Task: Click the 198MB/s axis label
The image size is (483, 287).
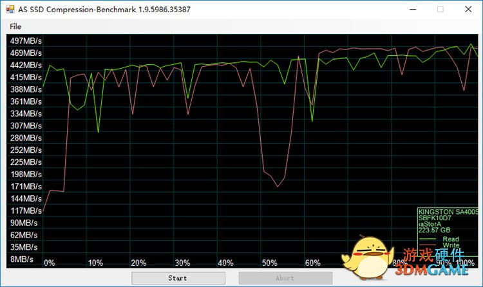Action: tap(26, 175)
